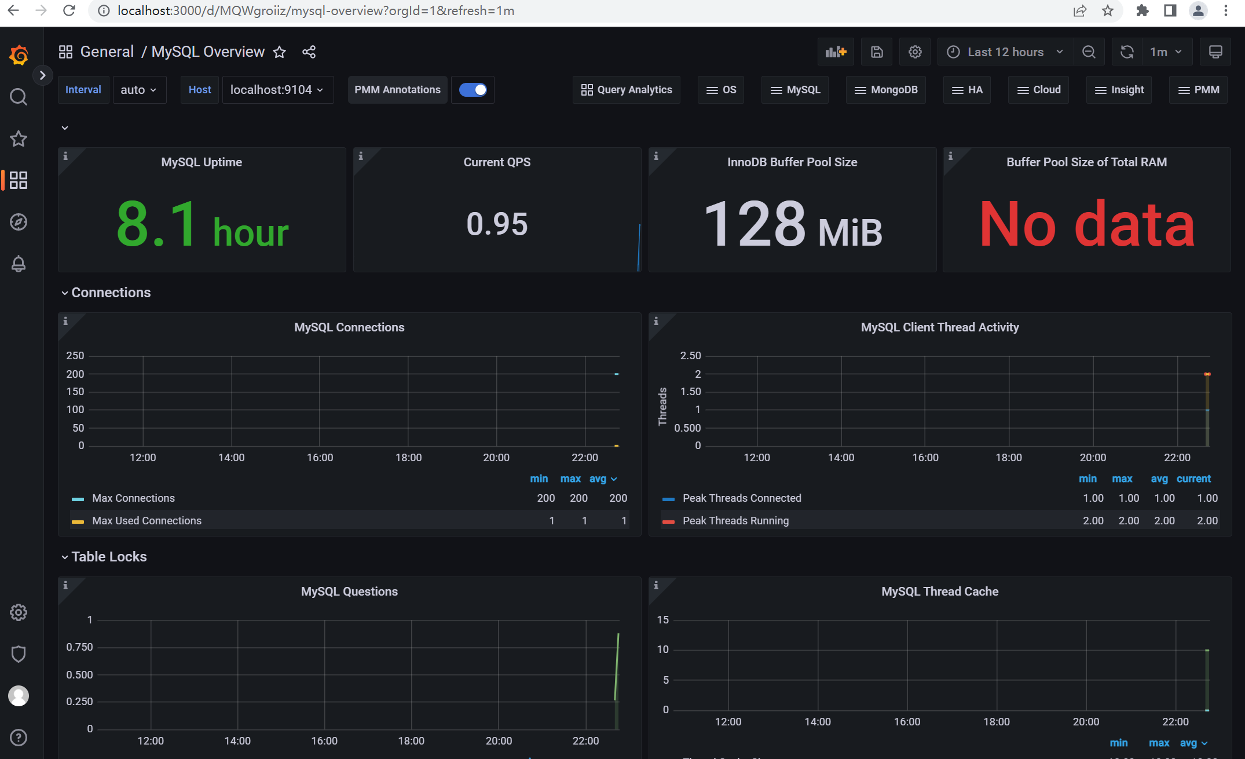Open the MySQL Connections panel title menu

pos(349,327)
